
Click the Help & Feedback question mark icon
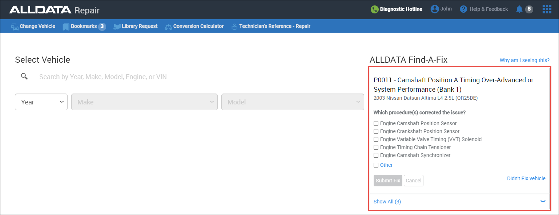pos(464,9)
